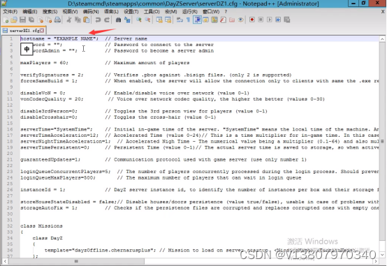The height and width of the screenshot is (266, 387).
Task: Click the 中 input method indicator
Action: (27, 49)
